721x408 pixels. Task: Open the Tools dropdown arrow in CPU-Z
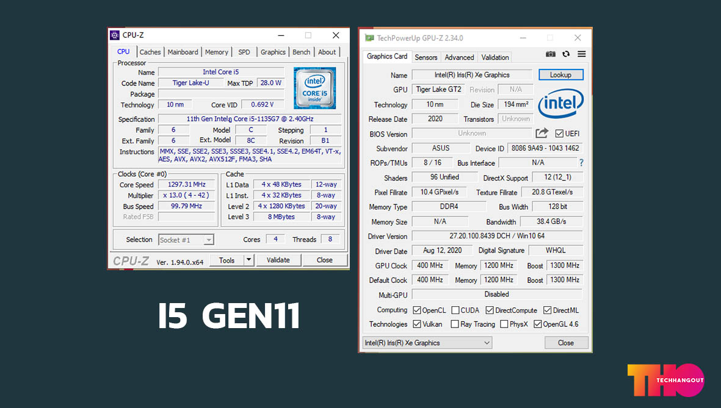pos(248,260)
